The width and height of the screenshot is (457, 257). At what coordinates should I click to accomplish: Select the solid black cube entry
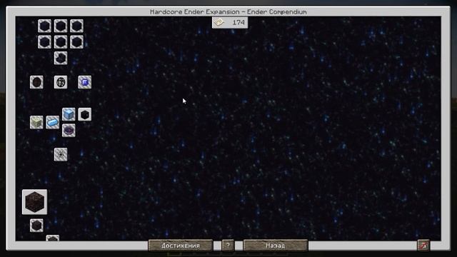[84, 114]
